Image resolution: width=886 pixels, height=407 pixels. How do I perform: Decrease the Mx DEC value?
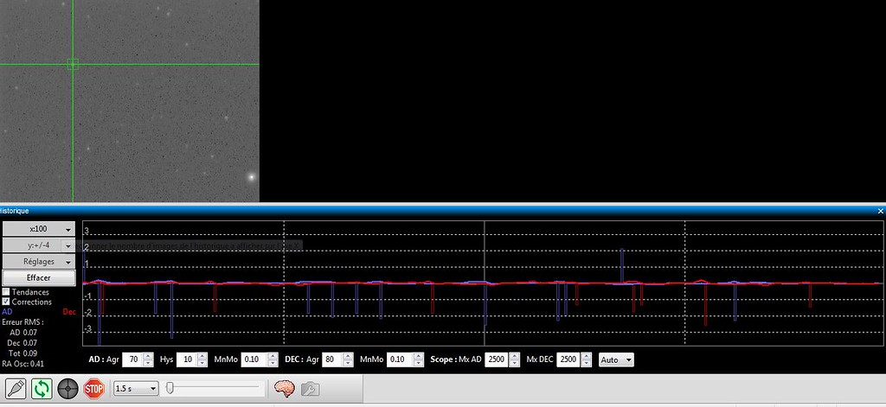[587, 363]
